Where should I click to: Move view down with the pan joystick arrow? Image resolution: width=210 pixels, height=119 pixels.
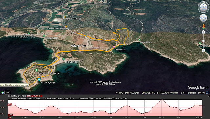203,20
